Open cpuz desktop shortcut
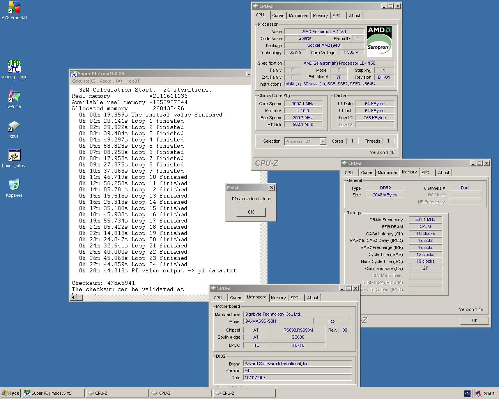The image size is (499, 399). (14, 129)
